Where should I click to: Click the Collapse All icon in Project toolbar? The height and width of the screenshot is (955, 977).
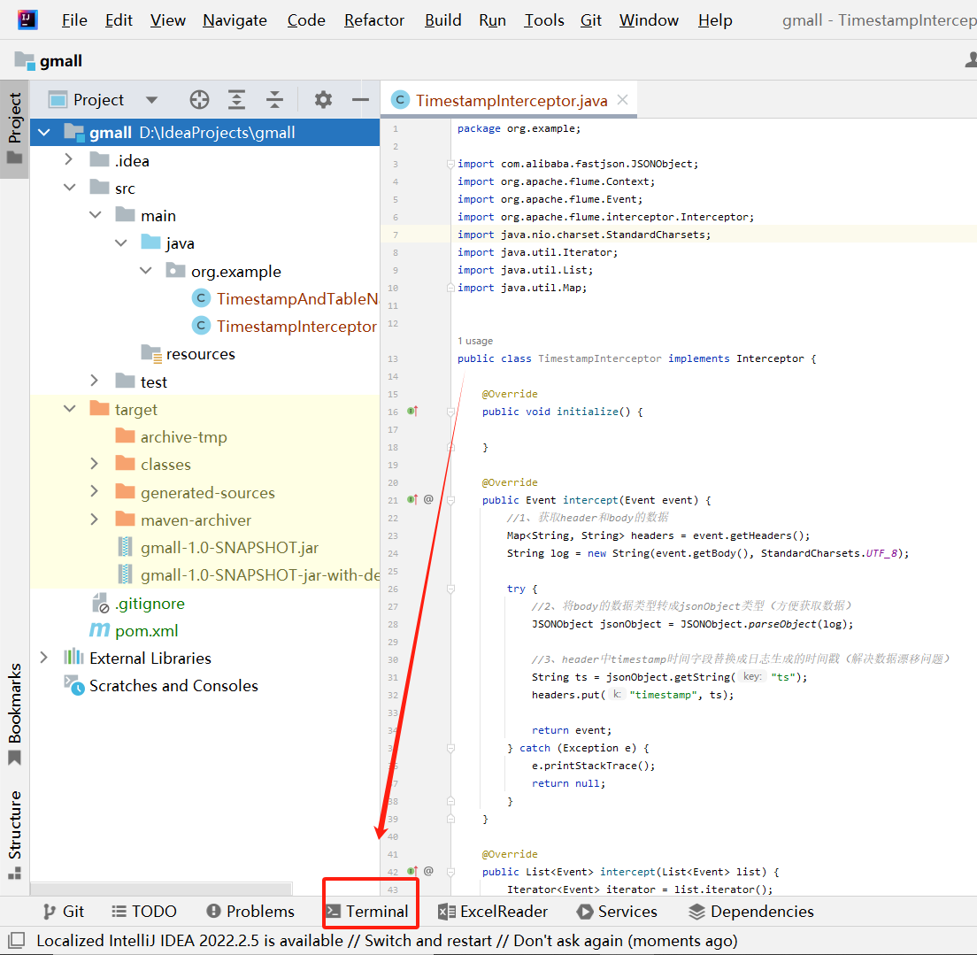273,99
